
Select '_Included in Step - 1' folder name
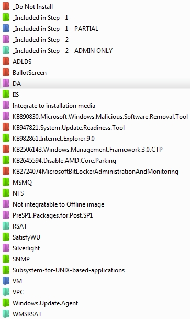click(x=40, y=18)
